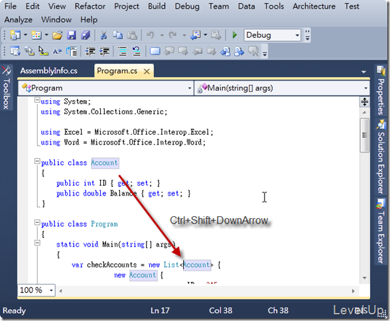
Task: Open the New Project dropdown arrow
Action: (25, 35)
